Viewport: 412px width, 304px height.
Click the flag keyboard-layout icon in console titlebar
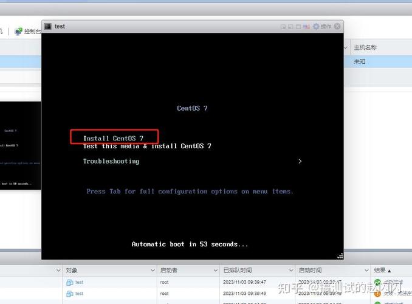click(307, 26)
